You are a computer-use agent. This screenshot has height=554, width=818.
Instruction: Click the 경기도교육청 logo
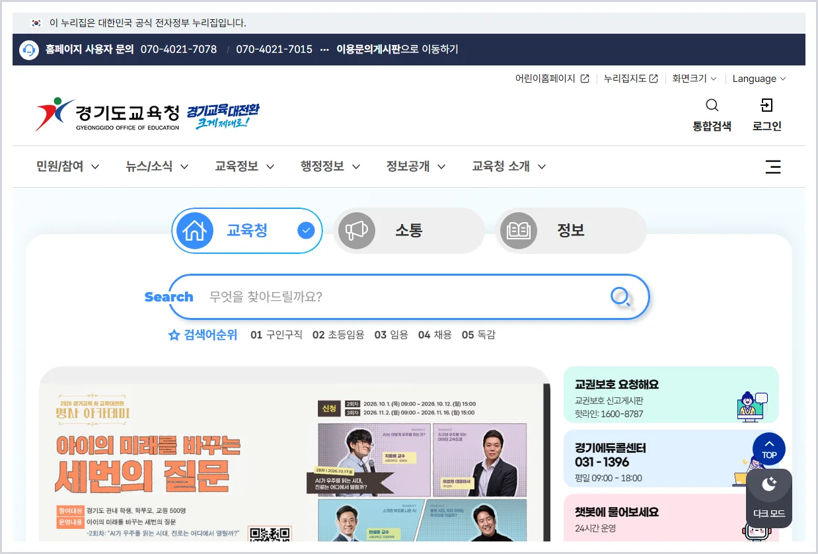(107, 114)
